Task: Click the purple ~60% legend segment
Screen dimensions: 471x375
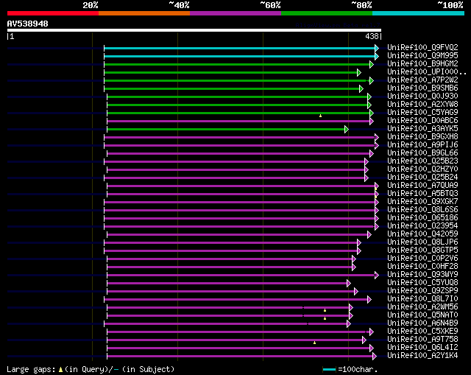Action: pos(235,13)
